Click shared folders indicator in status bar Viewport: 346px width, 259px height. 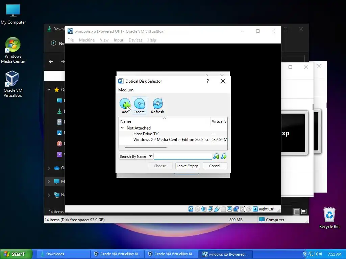tap(223, 209)
